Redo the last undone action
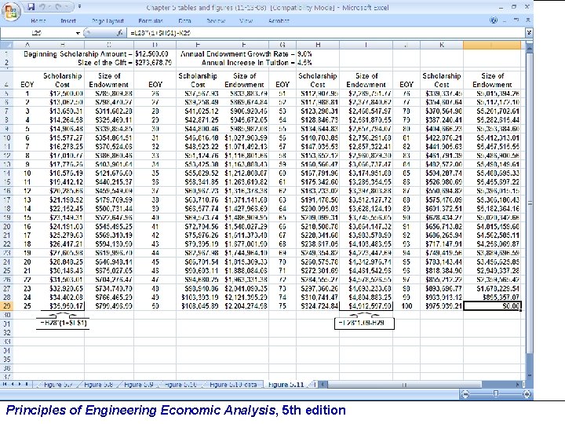This screenshot has width=565, height=424. [57, 7]
